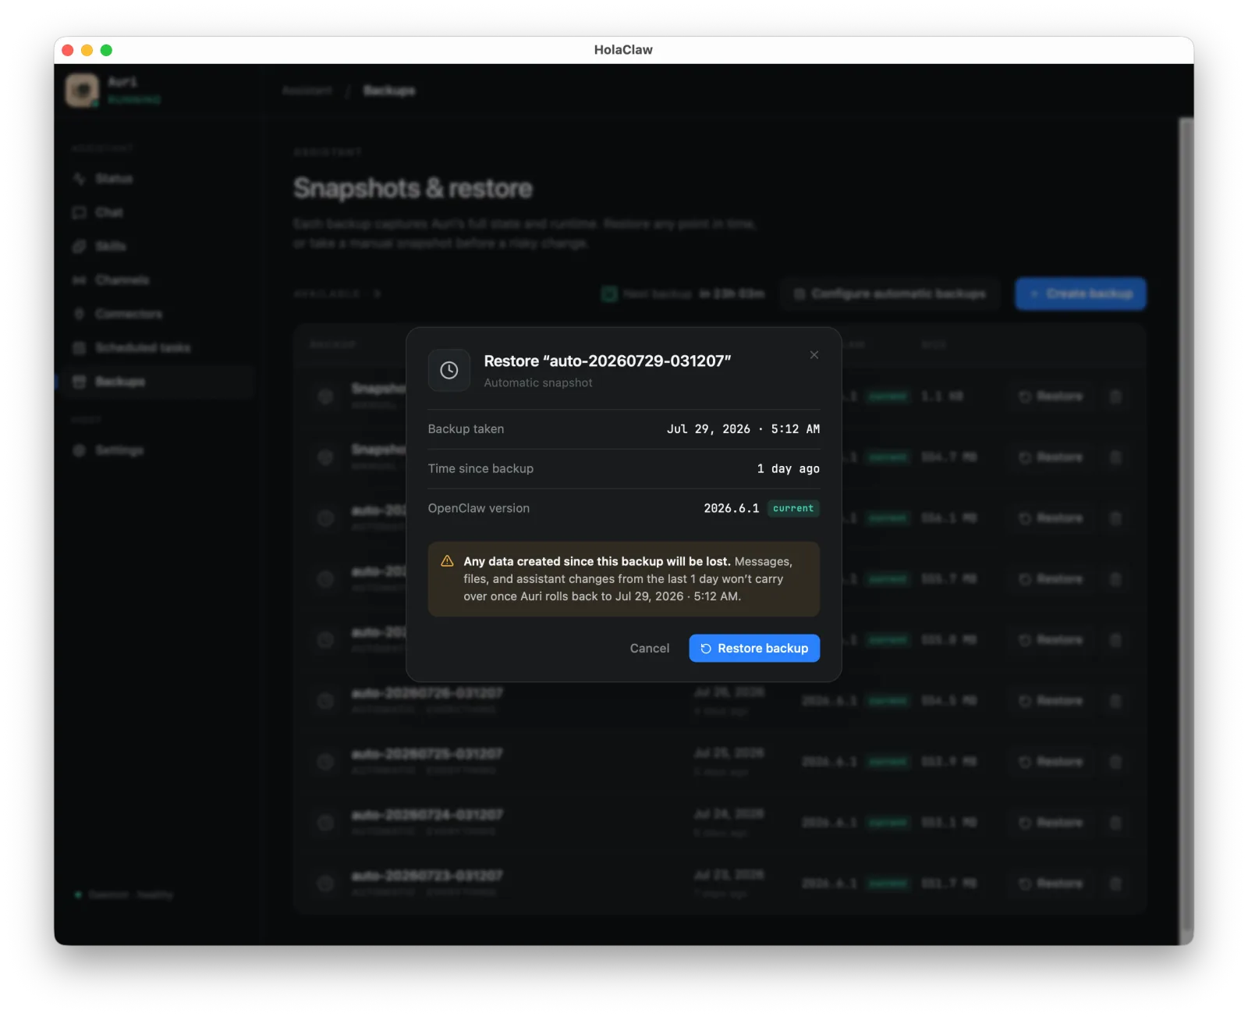Delete the auto-20260726-031207 backup via trash icon
1248x1017 pixels.
[x=1115, y=701]
